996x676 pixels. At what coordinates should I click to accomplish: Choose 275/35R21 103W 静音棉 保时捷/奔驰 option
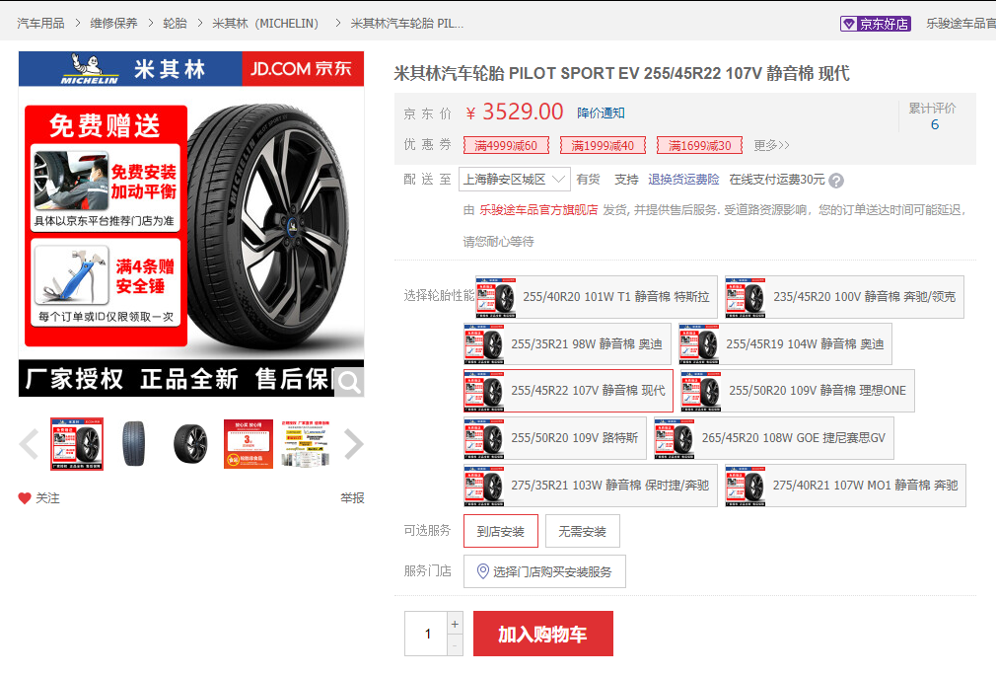[591, 486]
